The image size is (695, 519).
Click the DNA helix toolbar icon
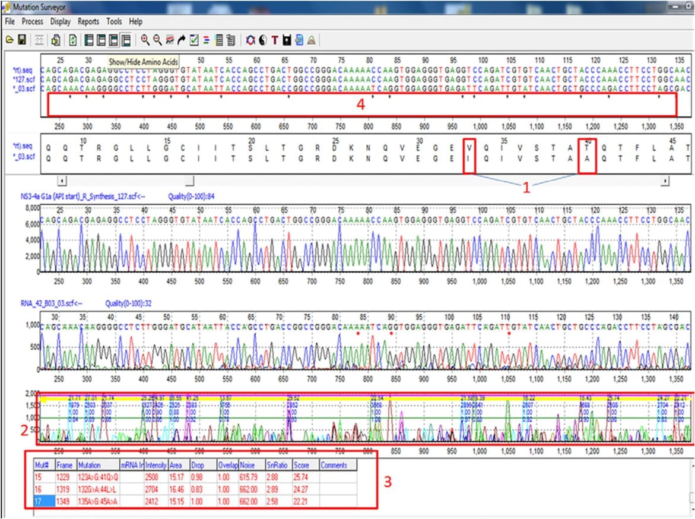[x=250, y=40]
